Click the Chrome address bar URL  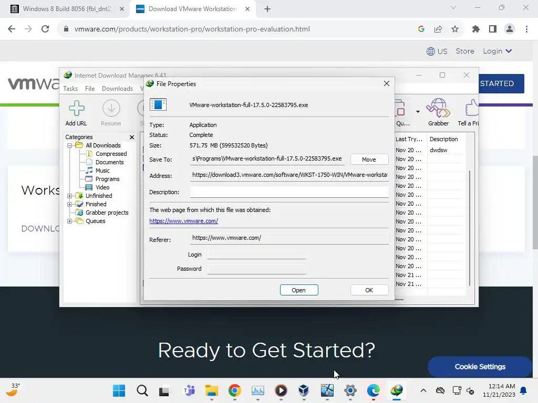coord(192,29)
